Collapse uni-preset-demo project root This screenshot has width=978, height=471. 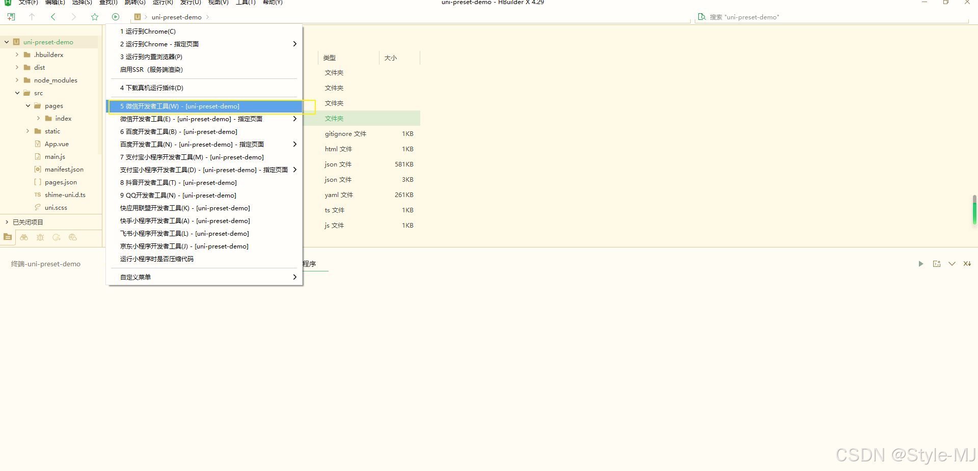[x=7, y=42]
